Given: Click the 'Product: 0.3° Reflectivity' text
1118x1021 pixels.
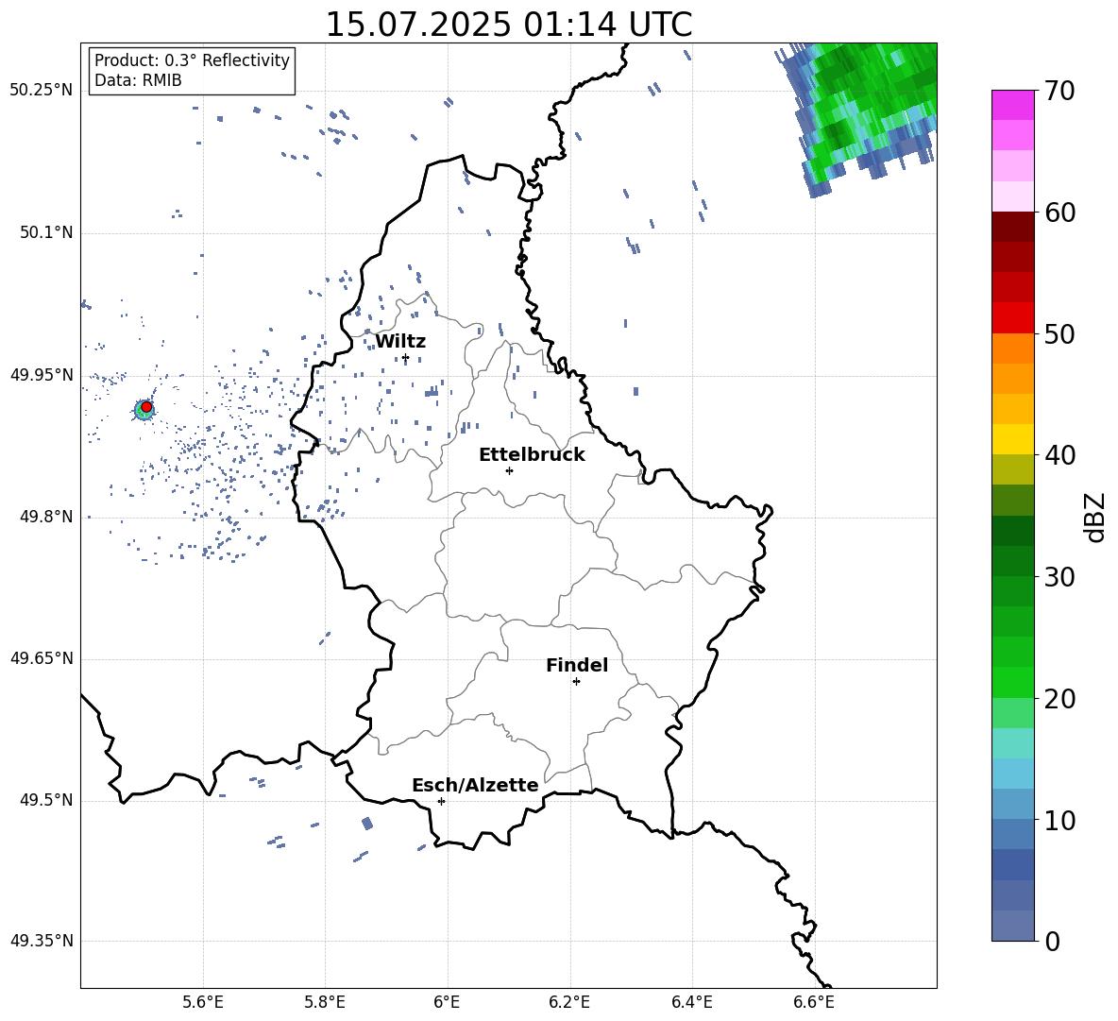Looking at the screenshot, I should pos(192,60).
